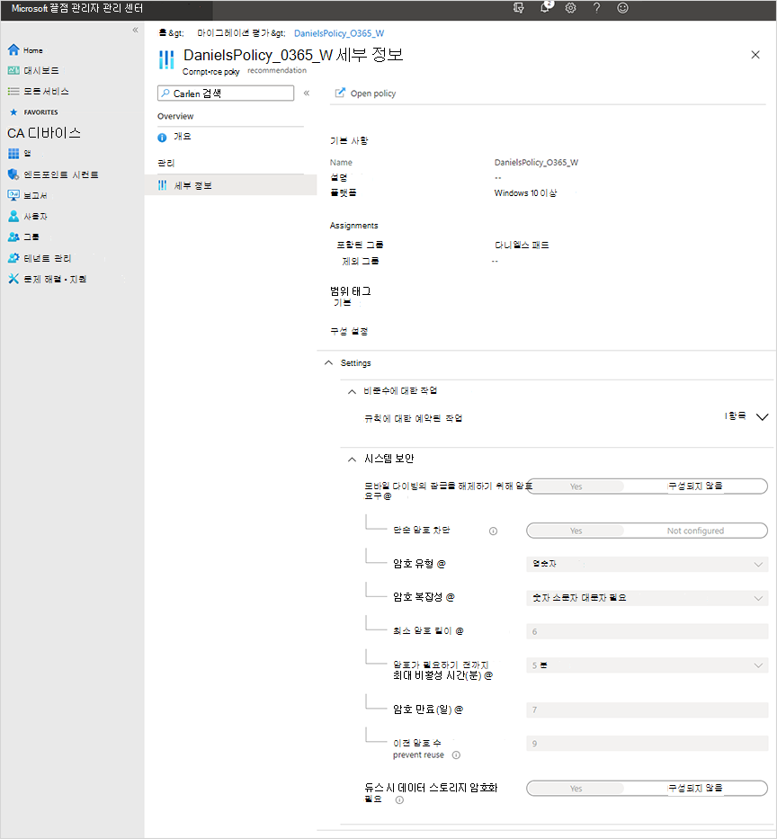Click the FAVORITES star icon
The width and height of the screenshot is (777, 839).
coord(13,112)
